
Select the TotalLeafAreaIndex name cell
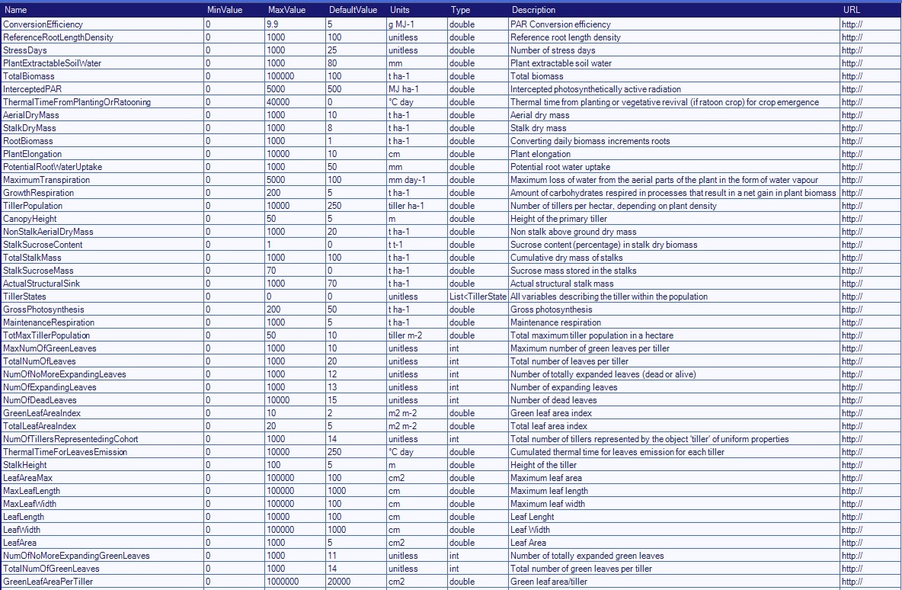pos(102,426)
